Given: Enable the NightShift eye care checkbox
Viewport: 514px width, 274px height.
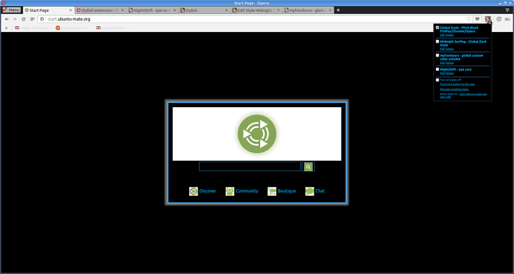Looking at the screenshot, I should click(437, 69).
